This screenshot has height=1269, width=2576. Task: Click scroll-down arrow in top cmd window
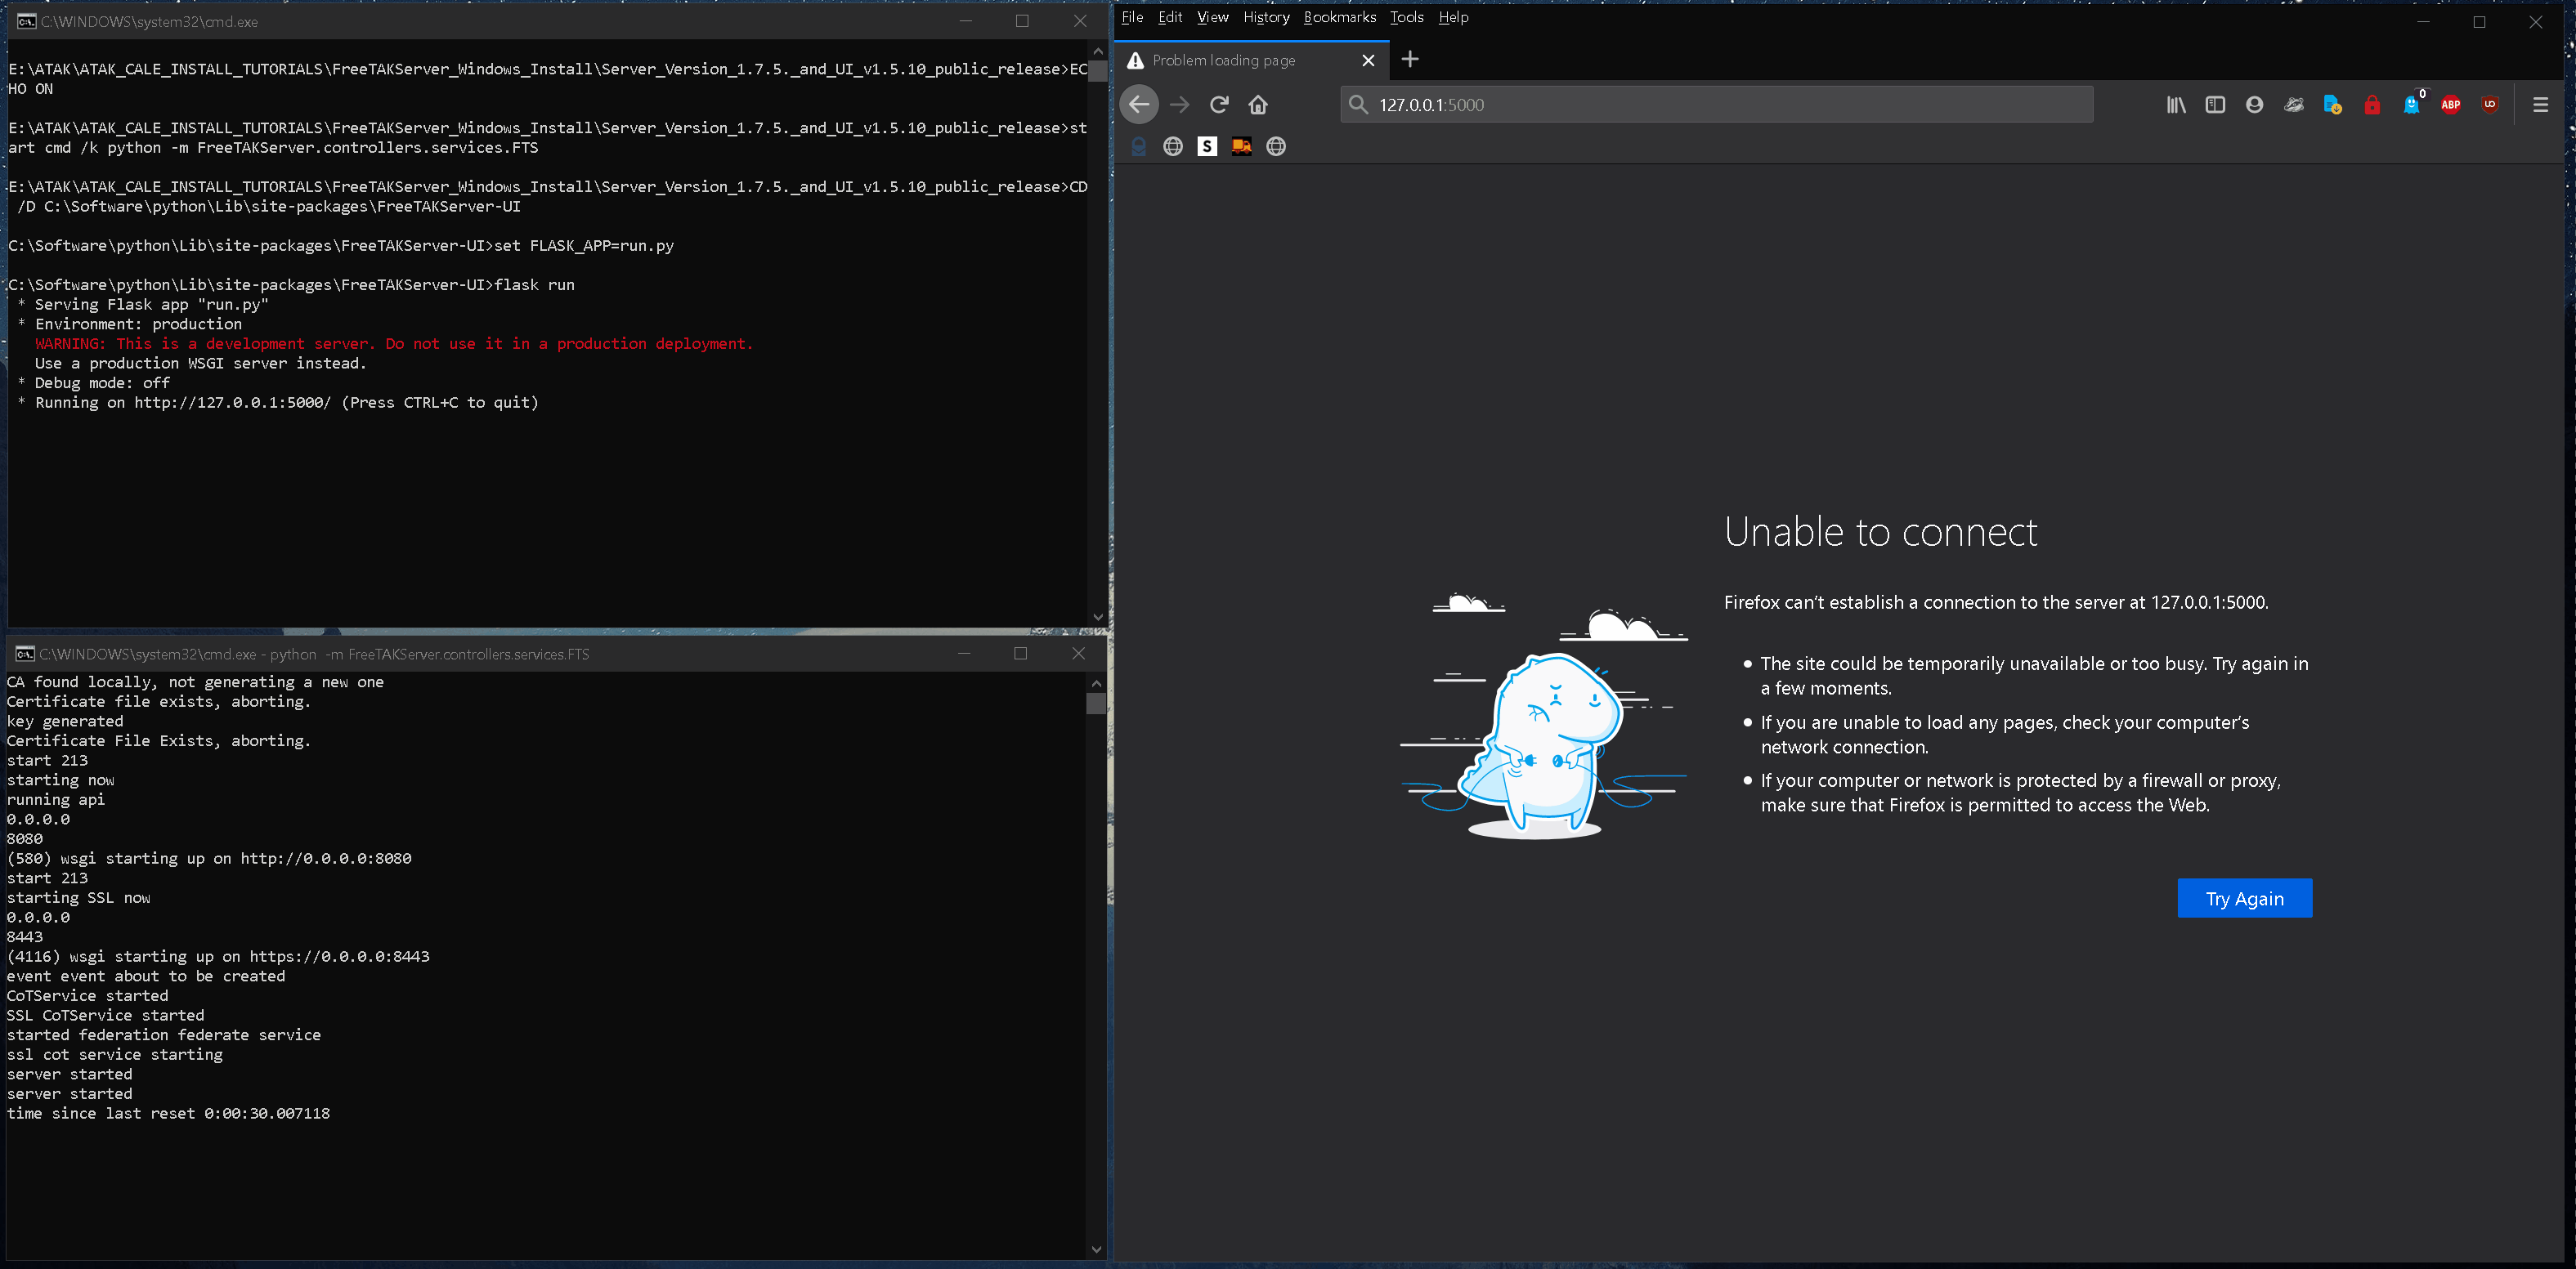click(x=1097, y=616)
